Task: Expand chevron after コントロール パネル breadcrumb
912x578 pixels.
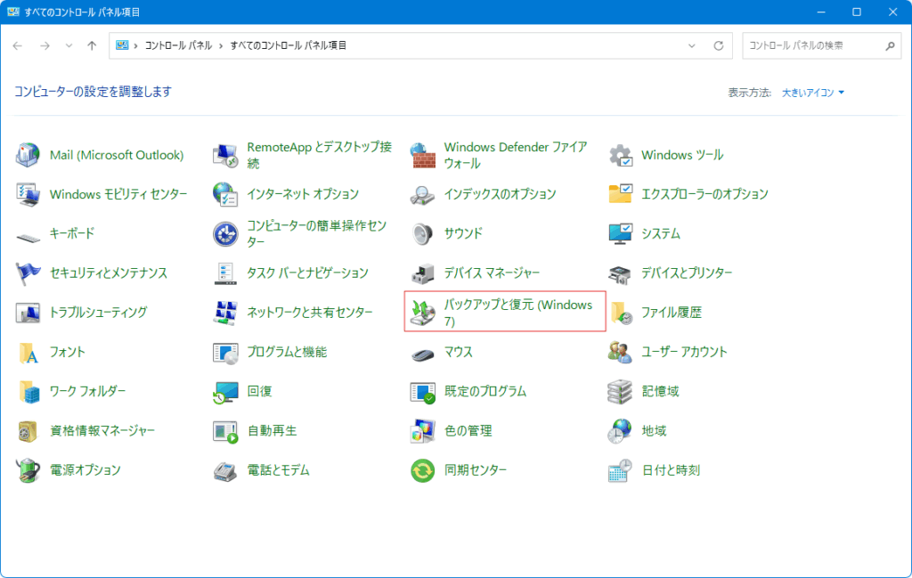Action: pos(221,45)
